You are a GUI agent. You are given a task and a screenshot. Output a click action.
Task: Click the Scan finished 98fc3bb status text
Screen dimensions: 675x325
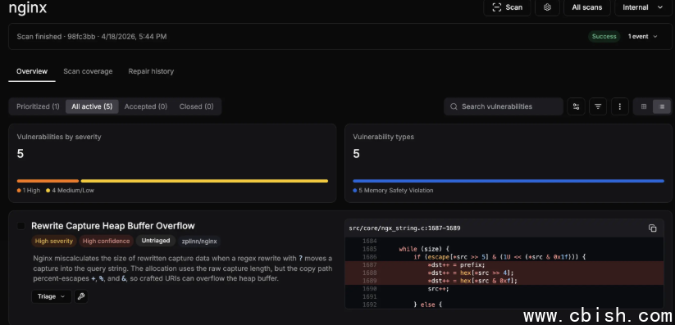click(92, 37)
